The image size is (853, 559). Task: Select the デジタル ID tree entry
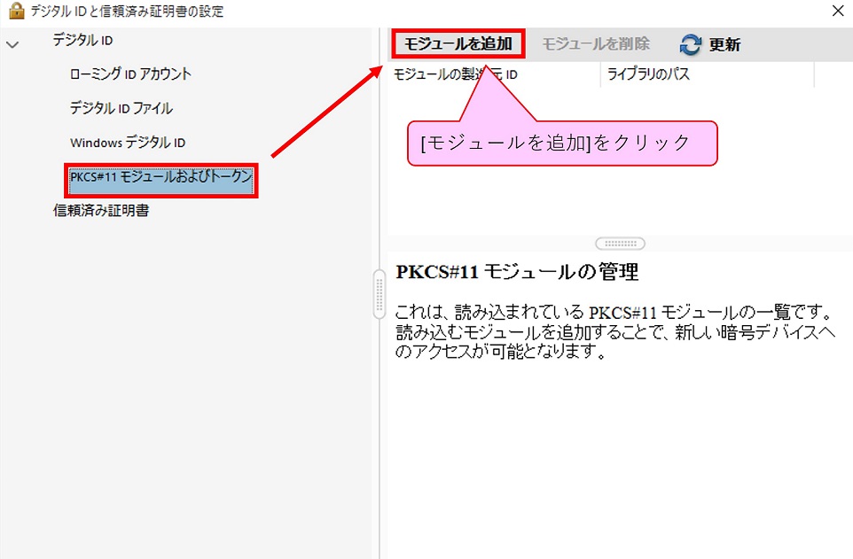[x=82, y=40]
